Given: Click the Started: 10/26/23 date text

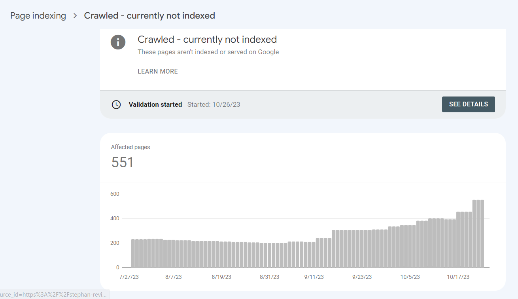Looking at the screenshot, I should 214,105.
